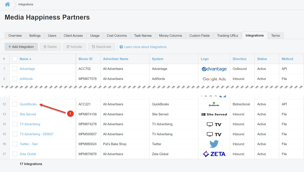Open the Cost Columns tab

coord(117,36)
